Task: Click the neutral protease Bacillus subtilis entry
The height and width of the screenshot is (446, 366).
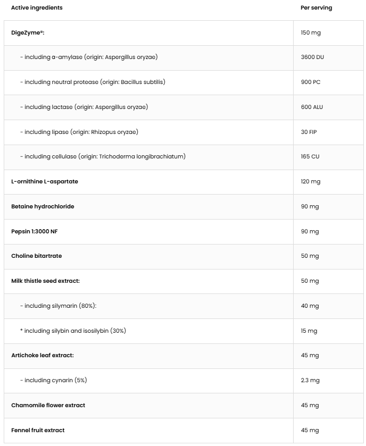Action: pos(93,82)
